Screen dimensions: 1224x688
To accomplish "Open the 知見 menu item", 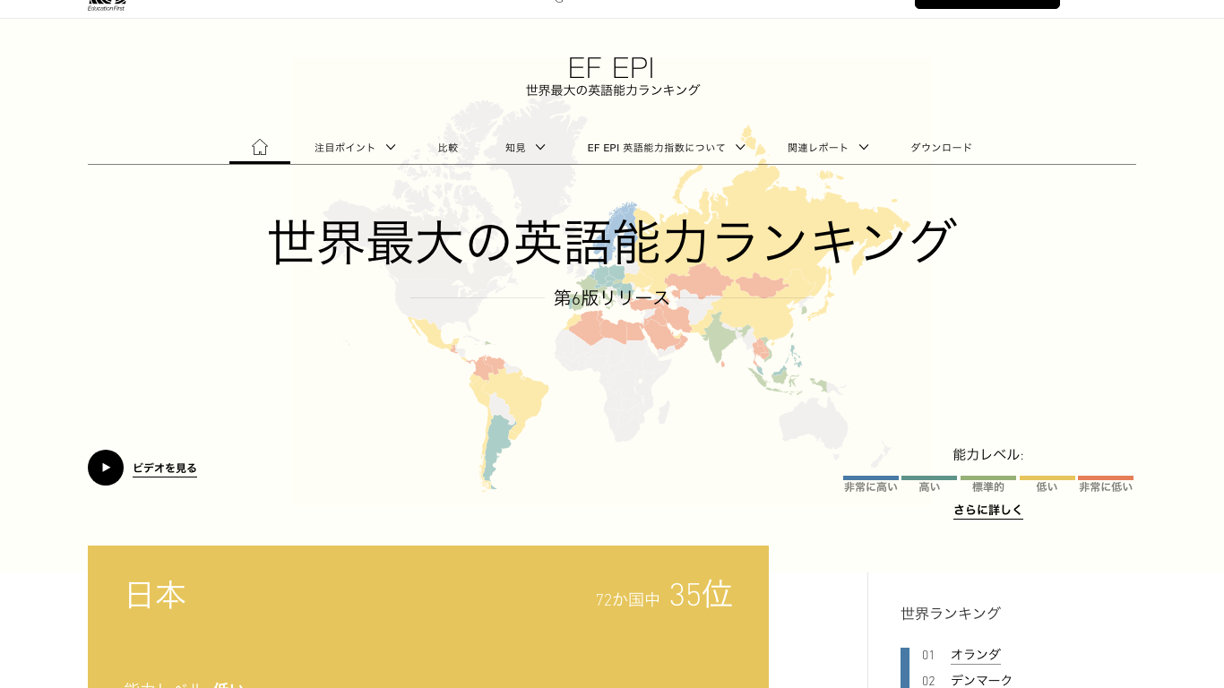I will coord(515,148).
